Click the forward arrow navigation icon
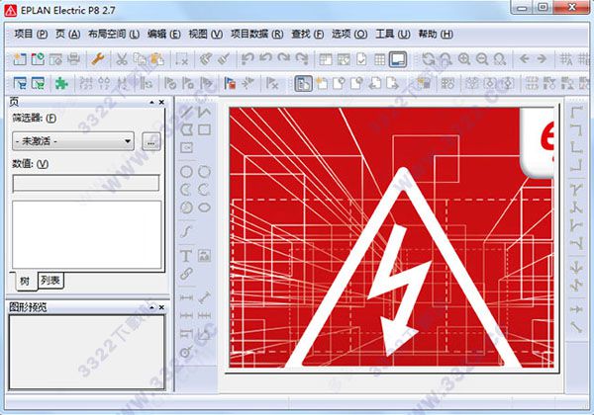Screen dimensions: 594x415 [542, 59]
